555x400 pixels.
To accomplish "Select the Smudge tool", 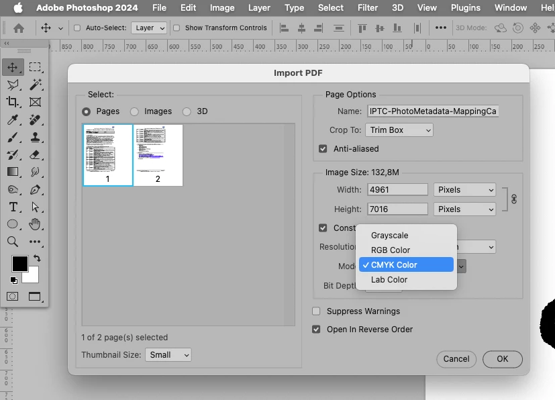I will pyautogui.click(x=35, y=172).
